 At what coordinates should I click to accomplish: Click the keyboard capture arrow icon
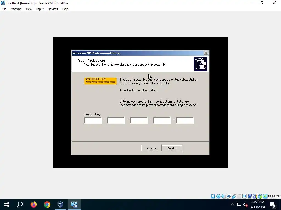coord(265,196)
